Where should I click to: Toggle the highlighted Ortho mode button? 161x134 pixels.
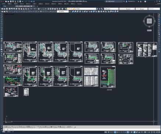coord(115,132)
